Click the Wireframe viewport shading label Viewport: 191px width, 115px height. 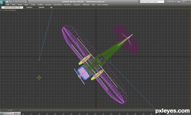[x=12, y=10]
